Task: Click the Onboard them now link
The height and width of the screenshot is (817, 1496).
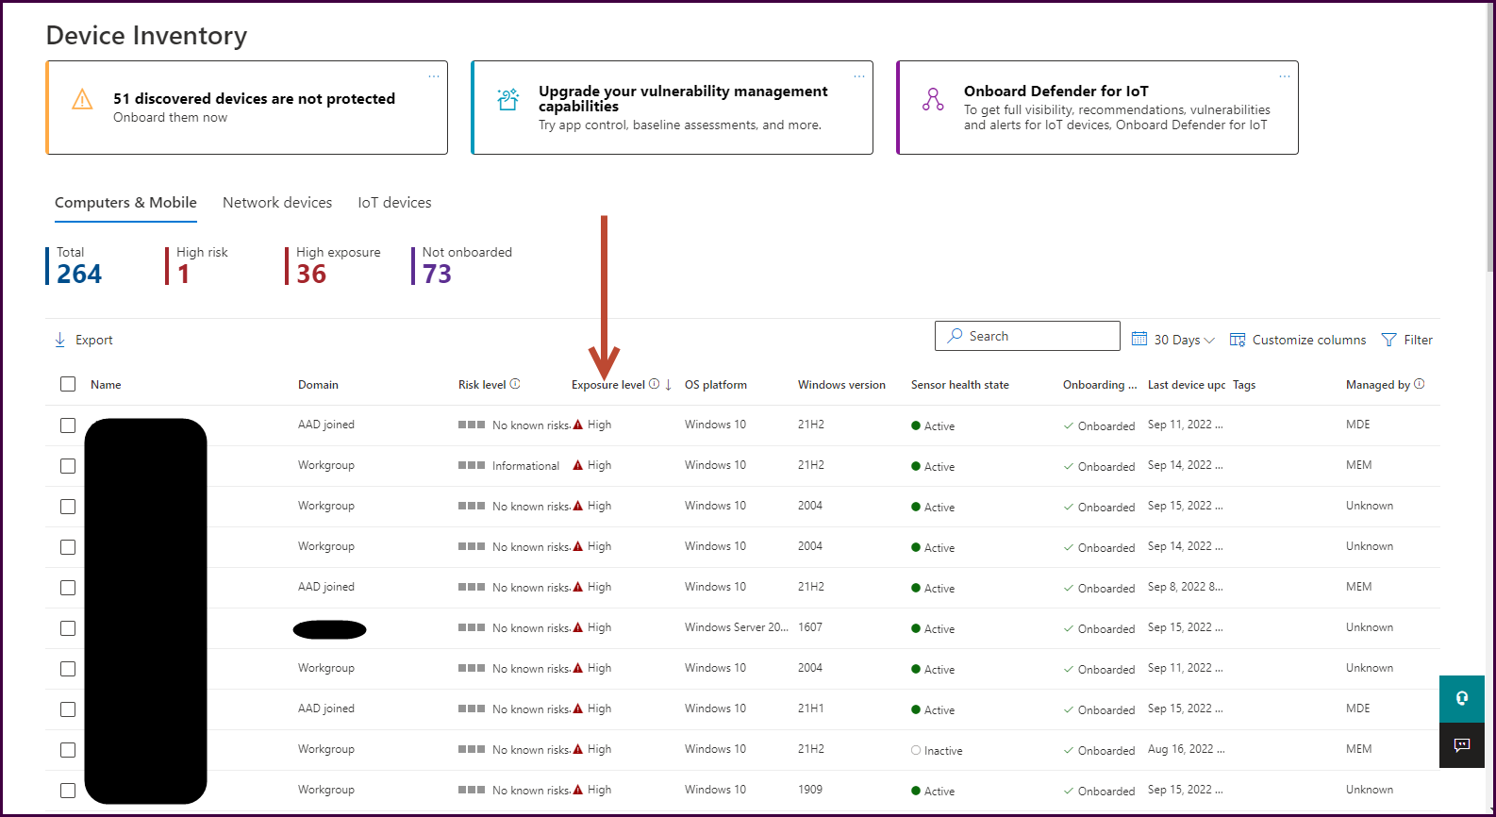Action: (x=170, y=118)
